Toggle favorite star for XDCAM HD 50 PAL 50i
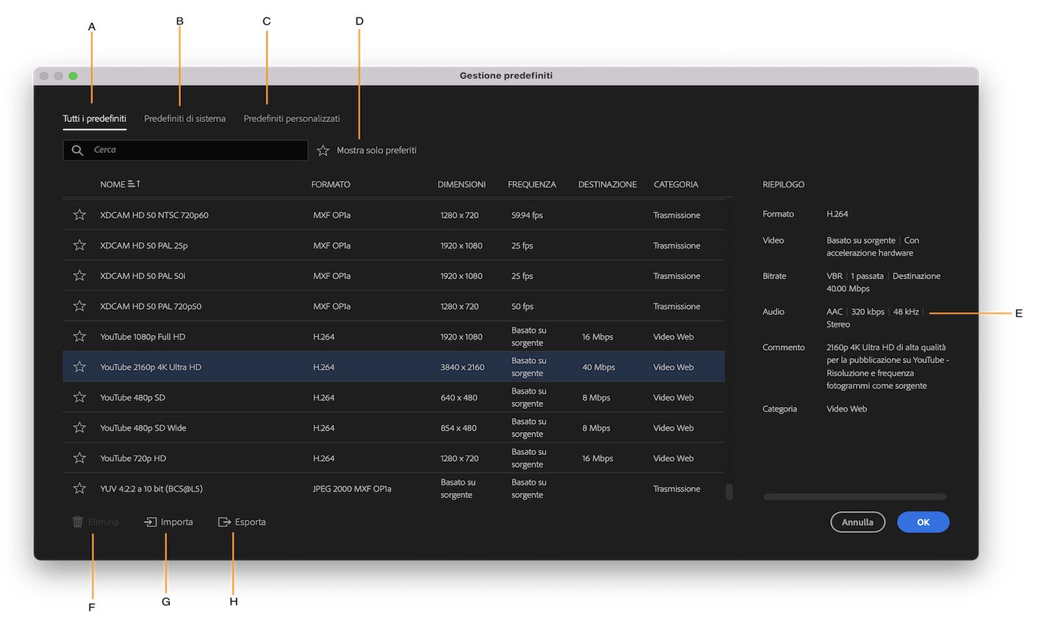1039x640 pixels. coord(79,276)
